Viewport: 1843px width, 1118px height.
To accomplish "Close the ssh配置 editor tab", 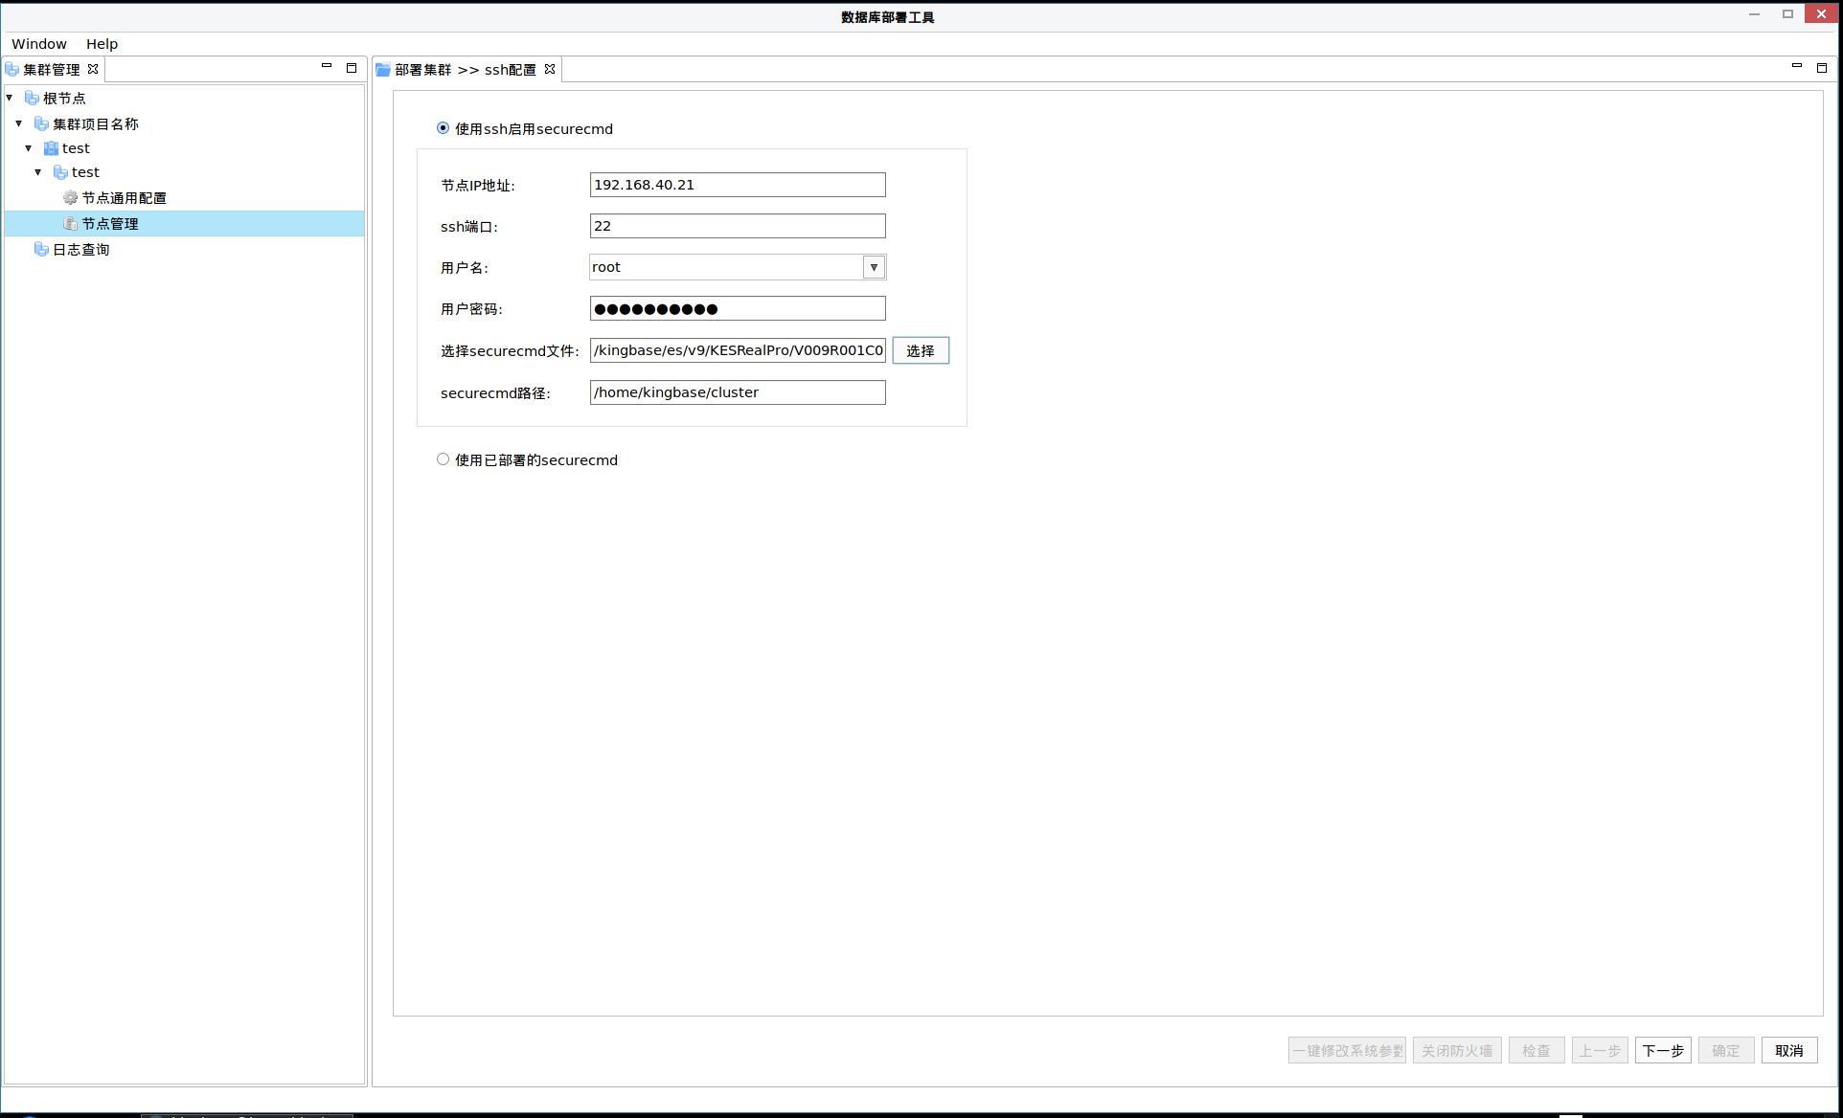I will click(x=550, y=69).
